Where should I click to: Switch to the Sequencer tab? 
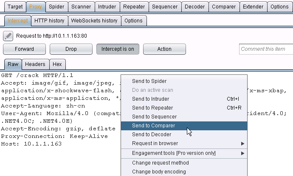[165, 7]
